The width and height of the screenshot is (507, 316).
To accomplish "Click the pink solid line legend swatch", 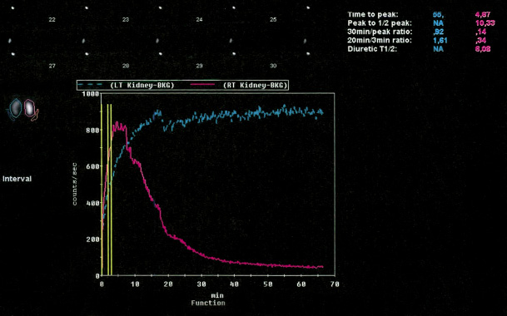I will (203, 85).
